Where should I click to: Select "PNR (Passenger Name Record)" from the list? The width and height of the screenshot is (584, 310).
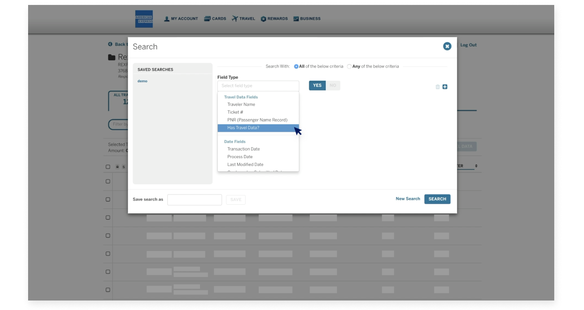click(257, 120)
